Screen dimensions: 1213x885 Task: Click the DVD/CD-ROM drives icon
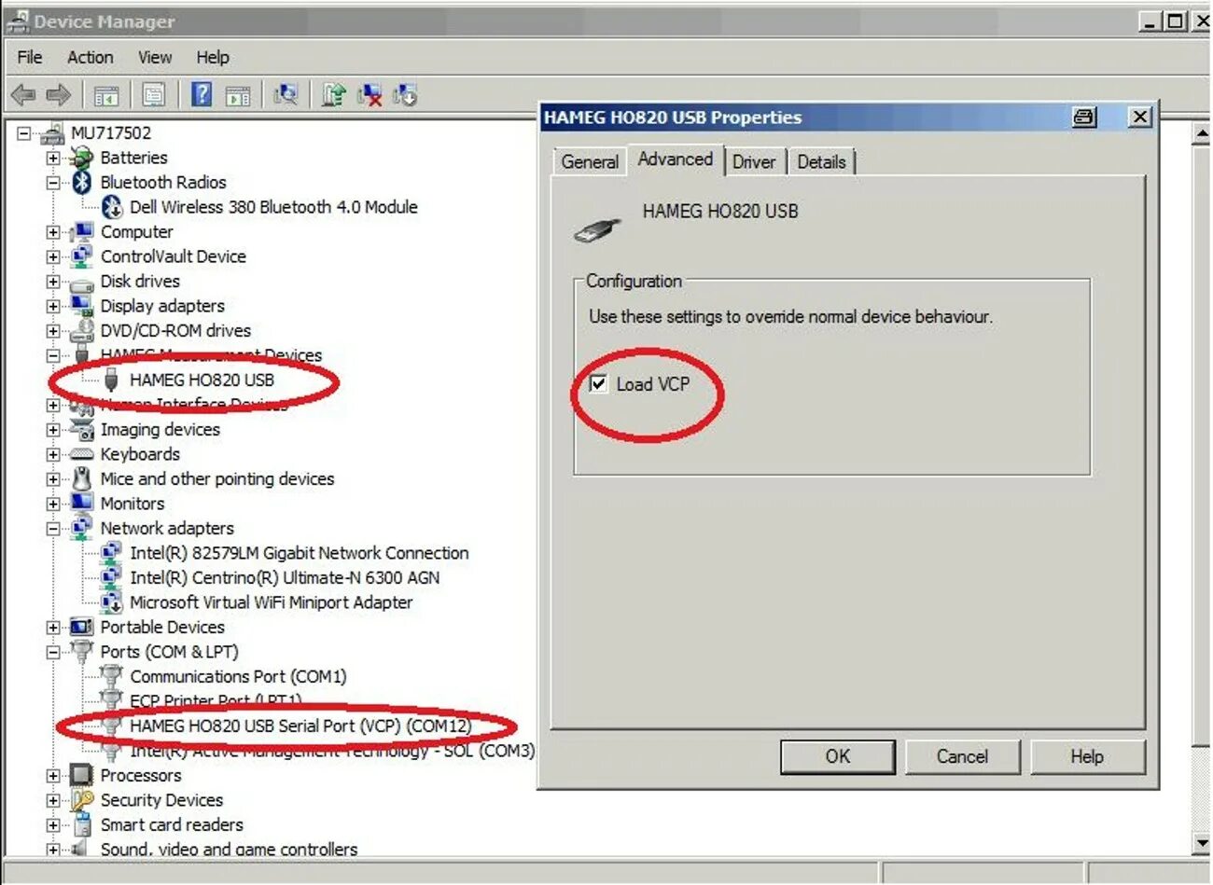pos(82,330)
